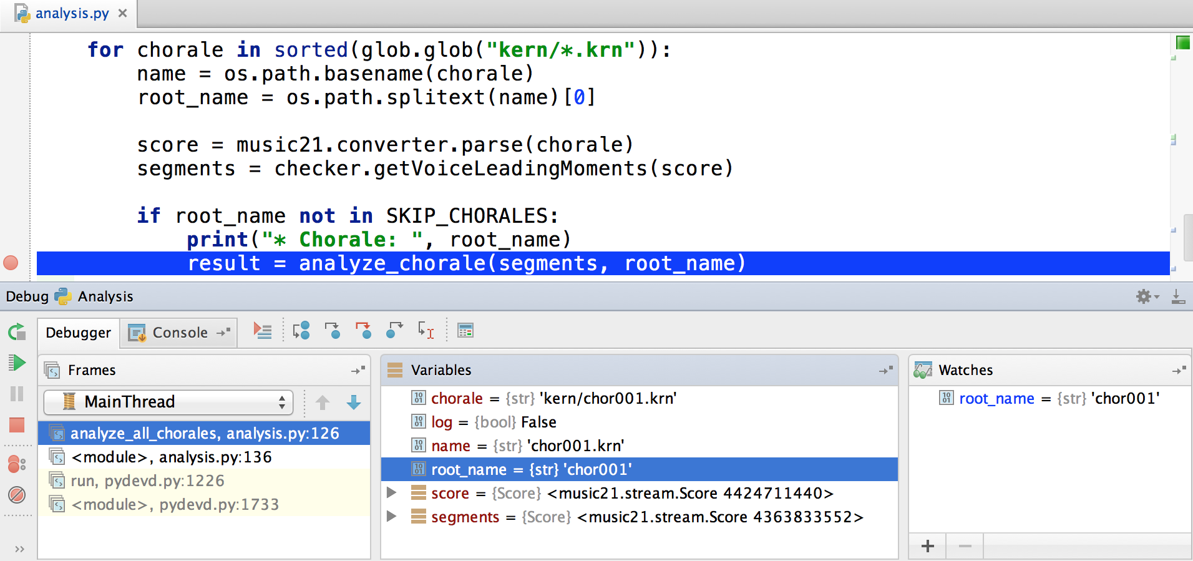
Task: Toggle the Mute Breakpoints icon
Action: tap(17, 495)
